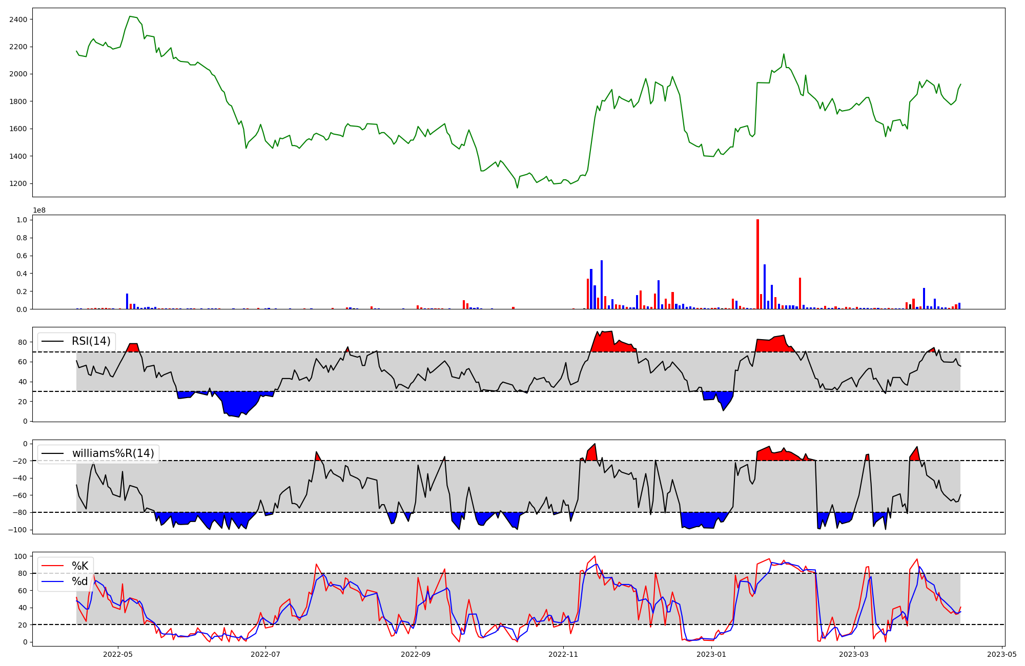
Task: Click the 2023-05 x-axis date label
Action: (x=1001, y=654)
